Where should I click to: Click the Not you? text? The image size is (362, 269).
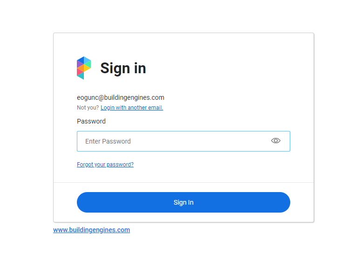[88, 108]
